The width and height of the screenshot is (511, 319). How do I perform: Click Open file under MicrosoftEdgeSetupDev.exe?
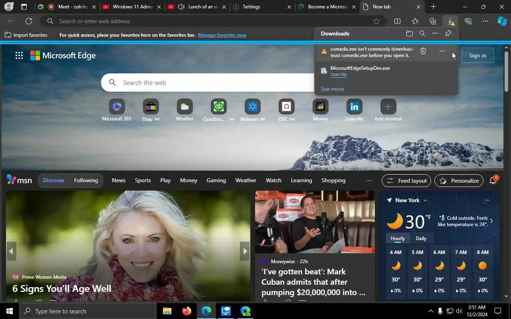338,75
